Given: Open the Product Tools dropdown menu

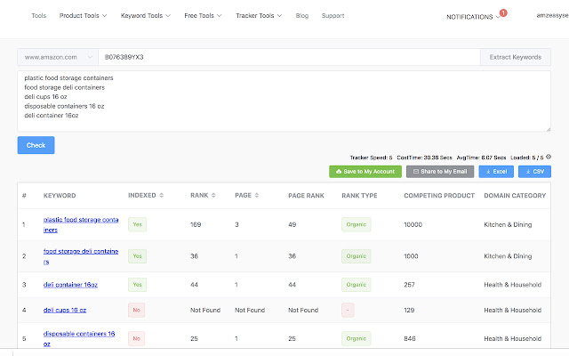Looking at the screenshot, I should 83,16.
